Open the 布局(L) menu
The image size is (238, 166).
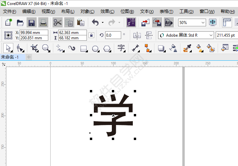pyautogui.click(x=68, y=12)
